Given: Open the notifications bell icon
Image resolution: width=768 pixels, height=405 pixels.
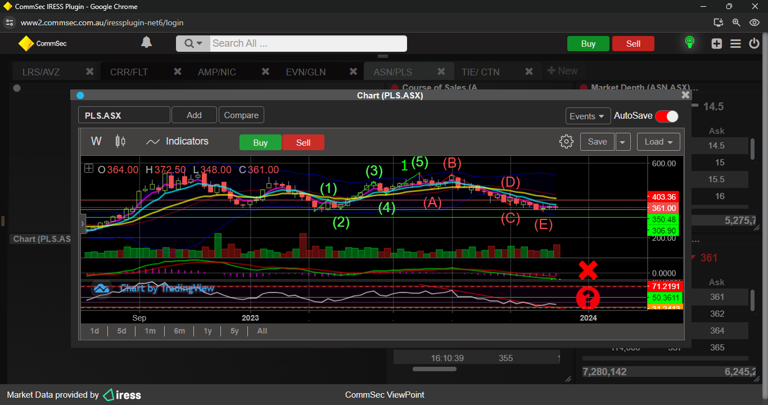Looking at the screenshot, I should [x=146, y=43].
